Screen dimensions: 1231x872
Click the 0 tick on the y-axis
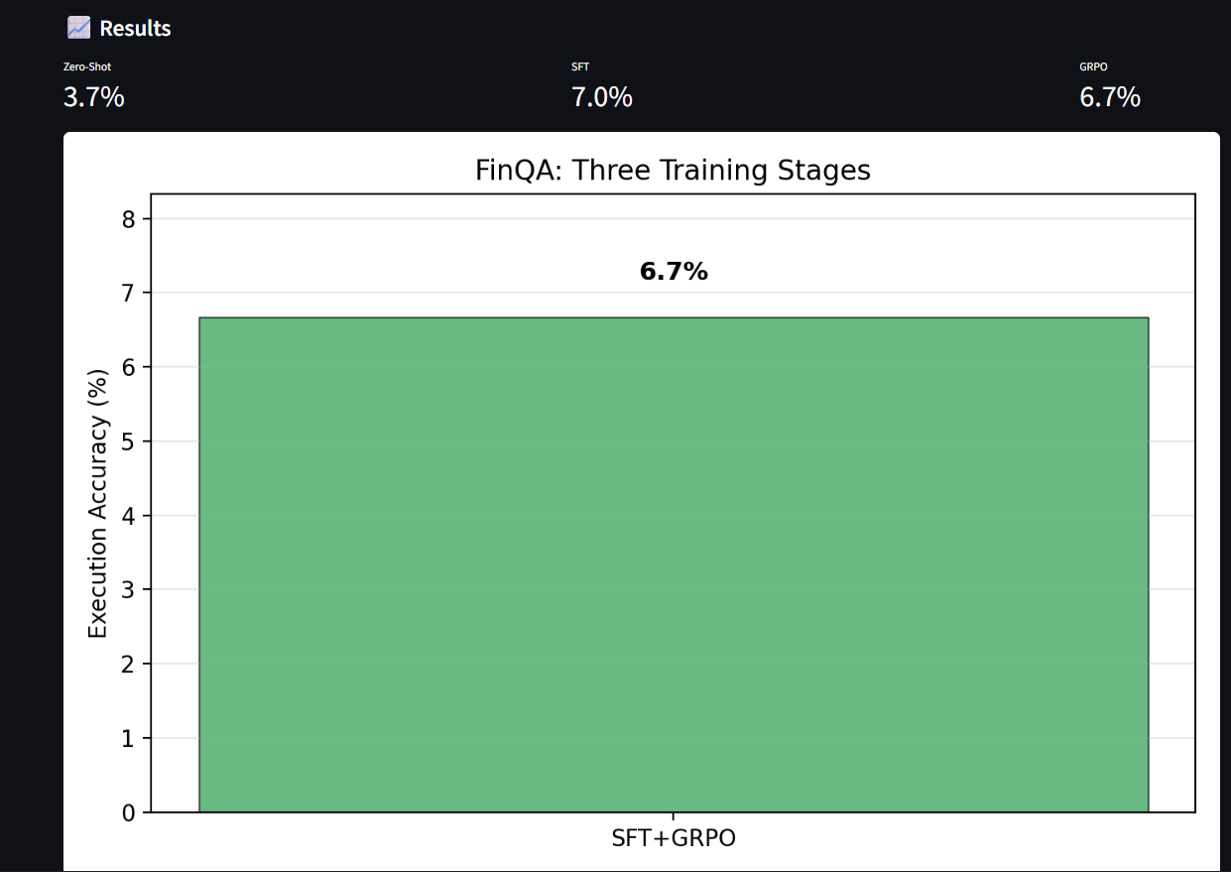[x=128, y=813]
